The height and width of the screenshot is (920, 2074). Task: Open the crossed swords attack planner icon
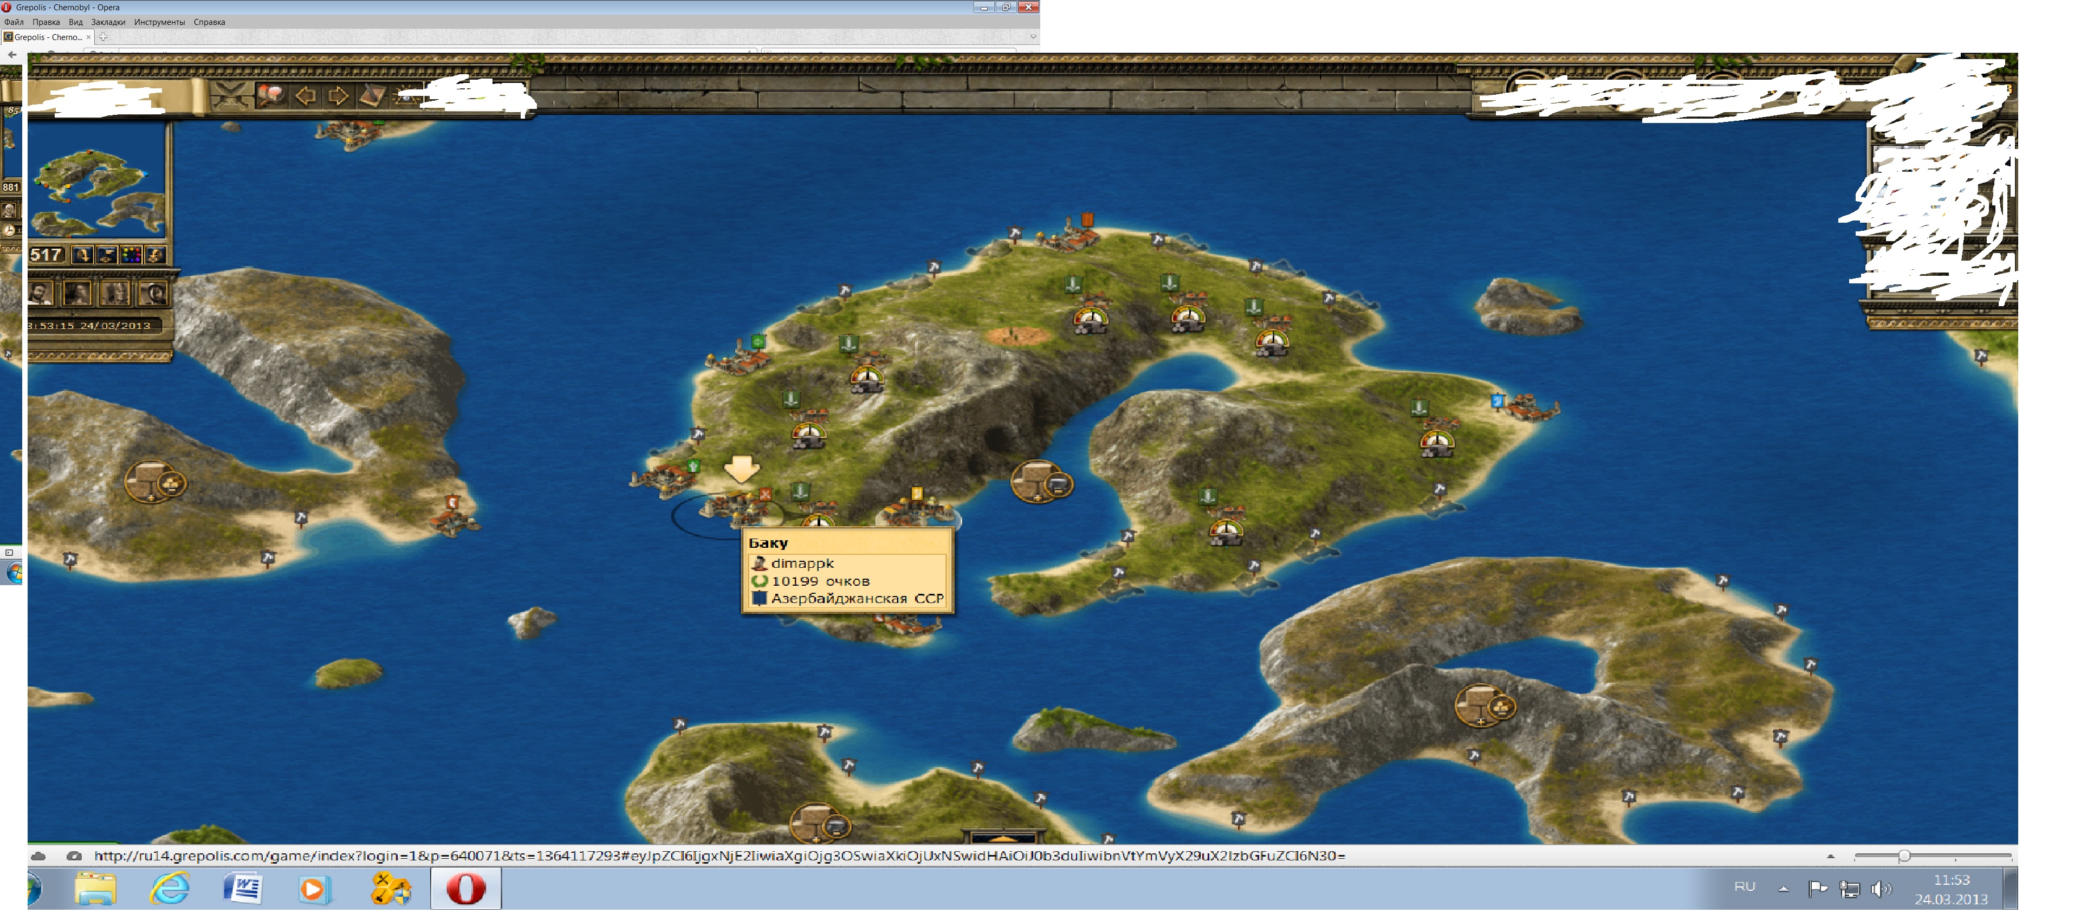click(230, 96)
